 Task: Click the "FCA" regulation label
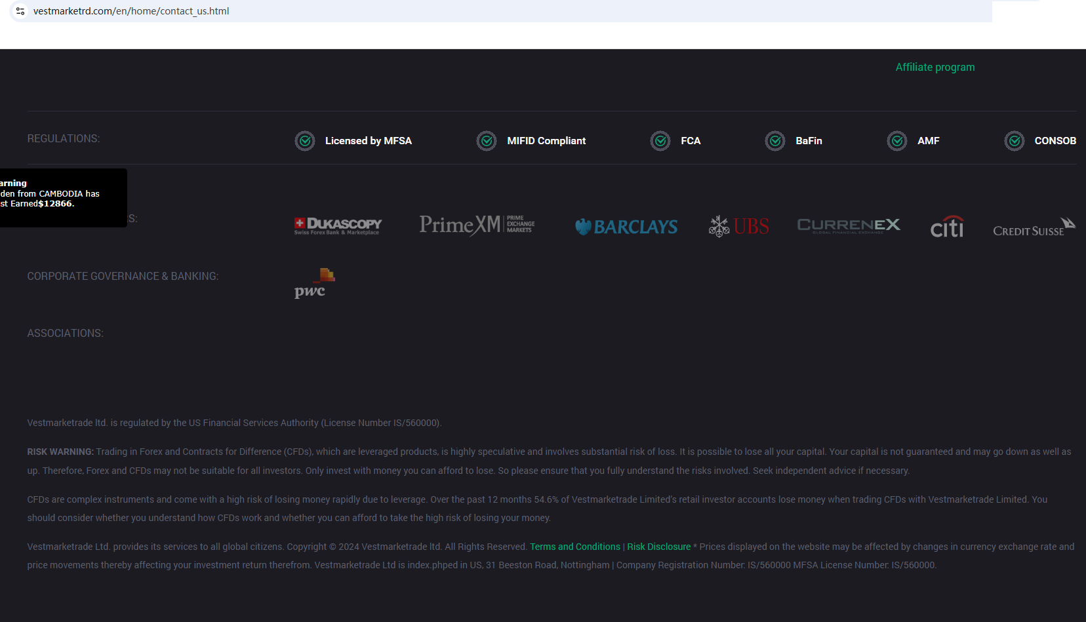691,141
